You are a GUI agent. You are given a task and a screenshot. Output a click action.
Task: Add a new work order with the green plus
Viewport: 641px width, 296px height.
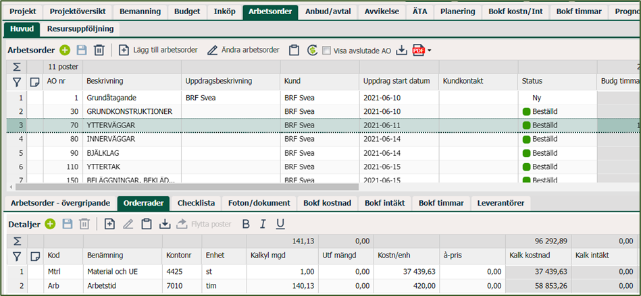point(65,50)
